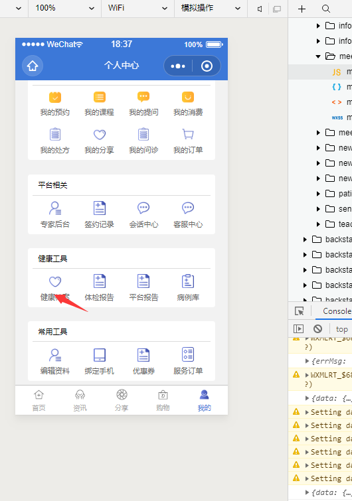Toggle the simulator mute speaker icon
The width and height of the screenshot is (352, 501).
(260, 9)
